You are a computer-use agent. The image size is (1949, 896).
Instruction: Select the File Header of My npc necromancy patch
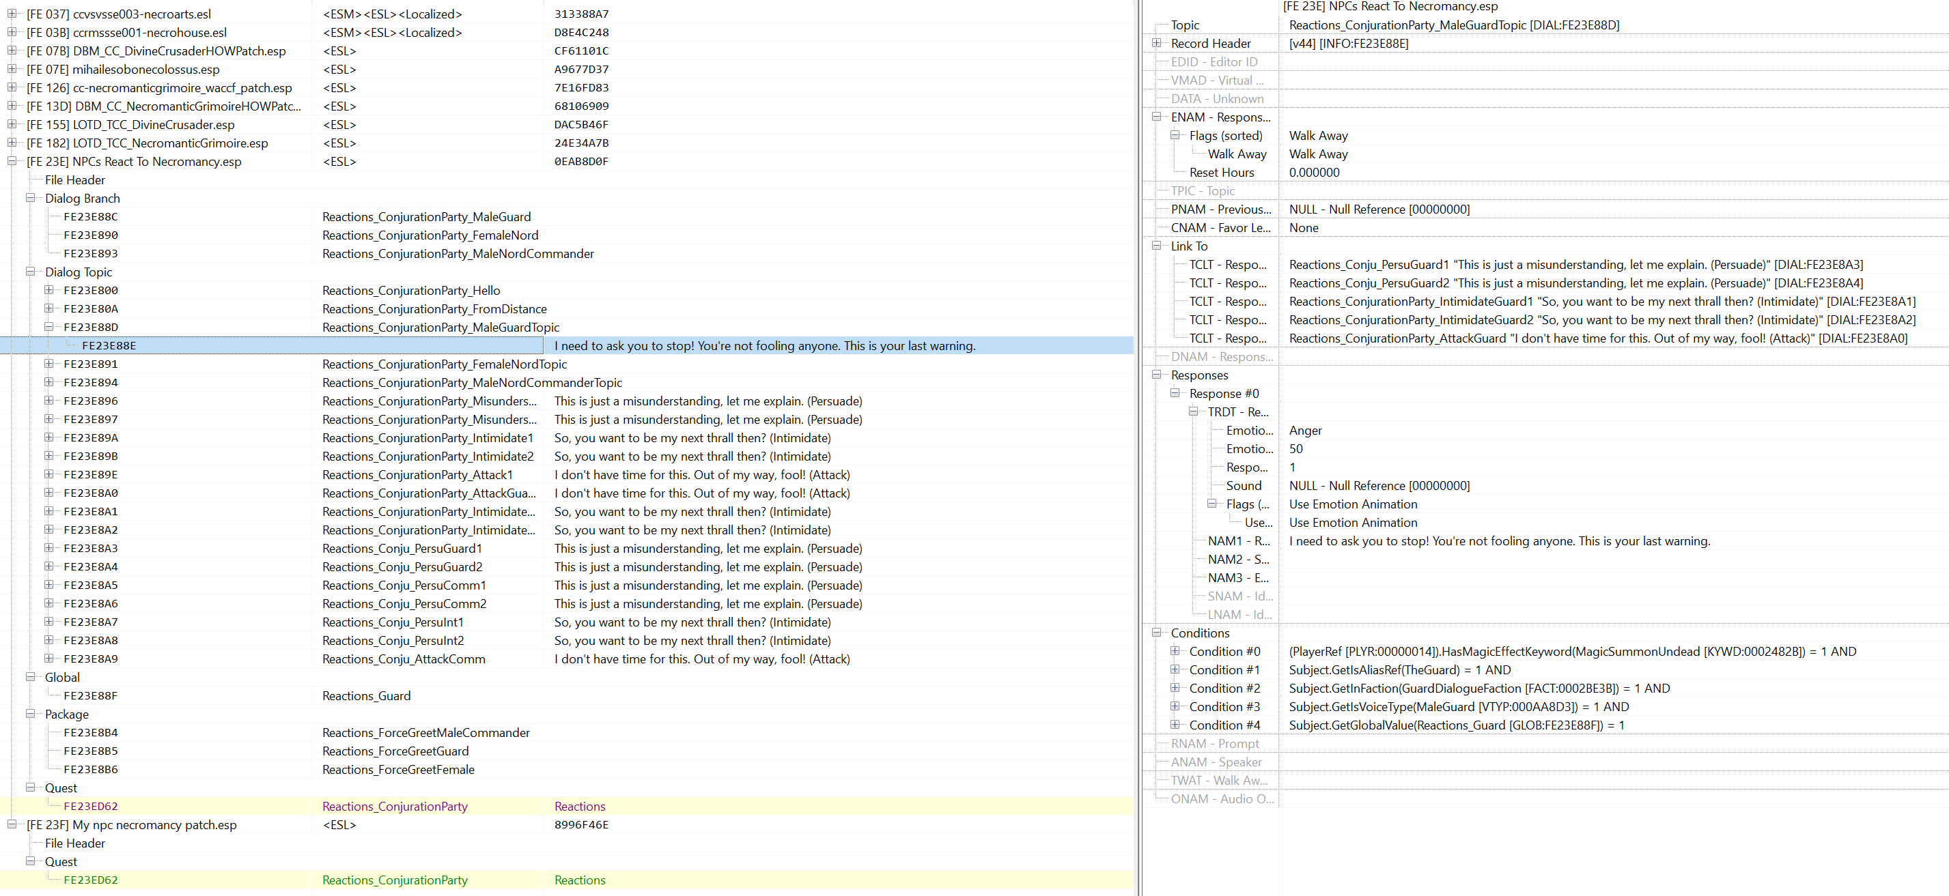coord(75,843)
